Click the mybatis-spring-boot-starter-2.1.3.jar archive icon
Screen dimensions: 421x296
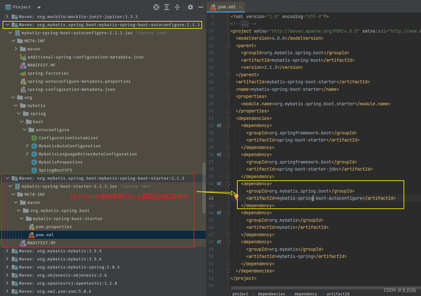[17, 186]
